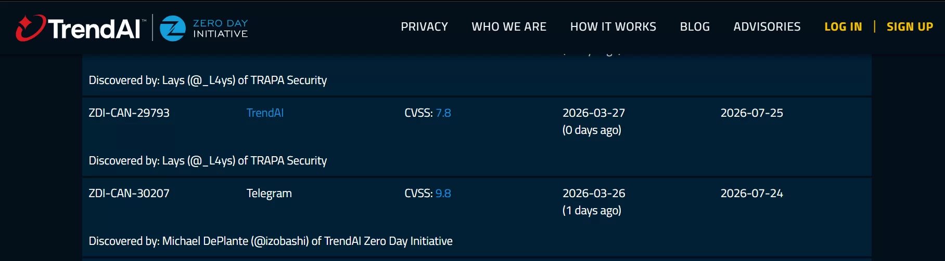Click the 2026-03-27 reported date

click(x=593, y=113)
